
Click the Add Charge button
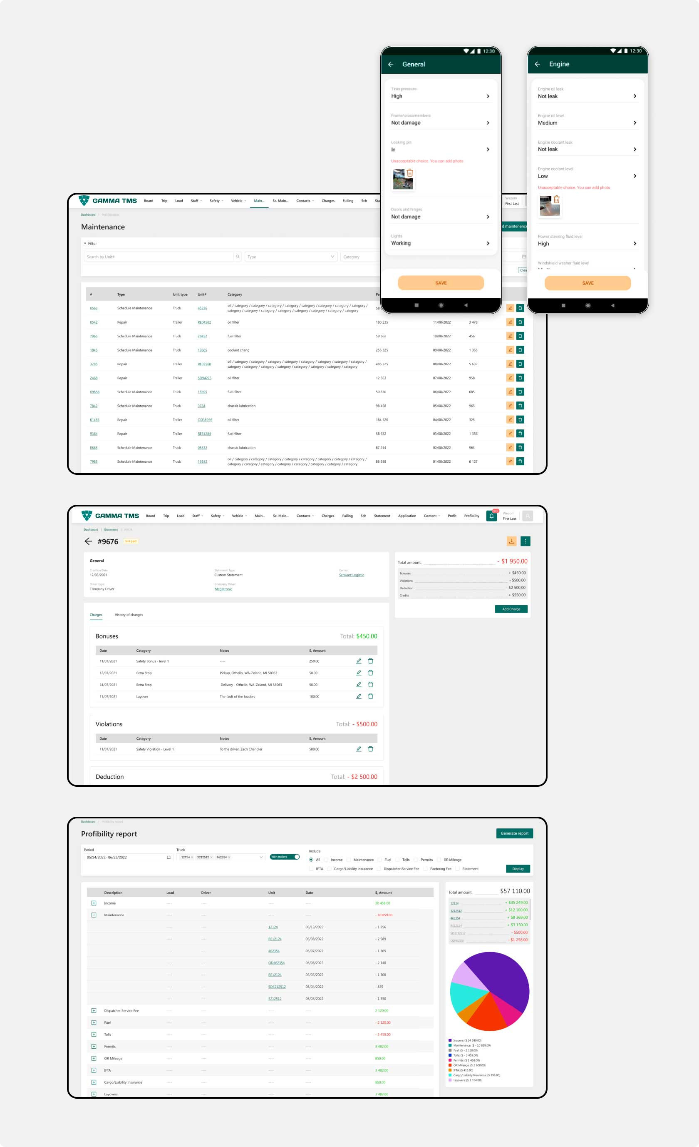point(511,609)
